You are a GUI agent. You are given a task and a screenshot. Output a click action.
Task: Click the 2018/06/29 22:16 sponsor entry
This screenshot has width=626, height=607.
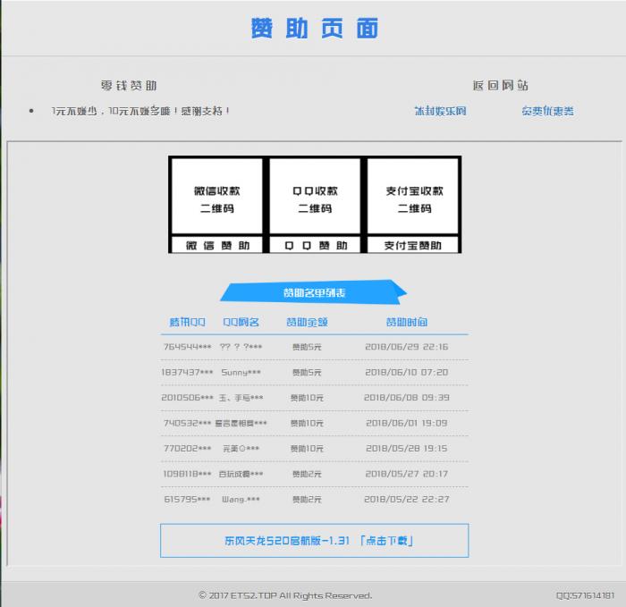tap(406, 347)
